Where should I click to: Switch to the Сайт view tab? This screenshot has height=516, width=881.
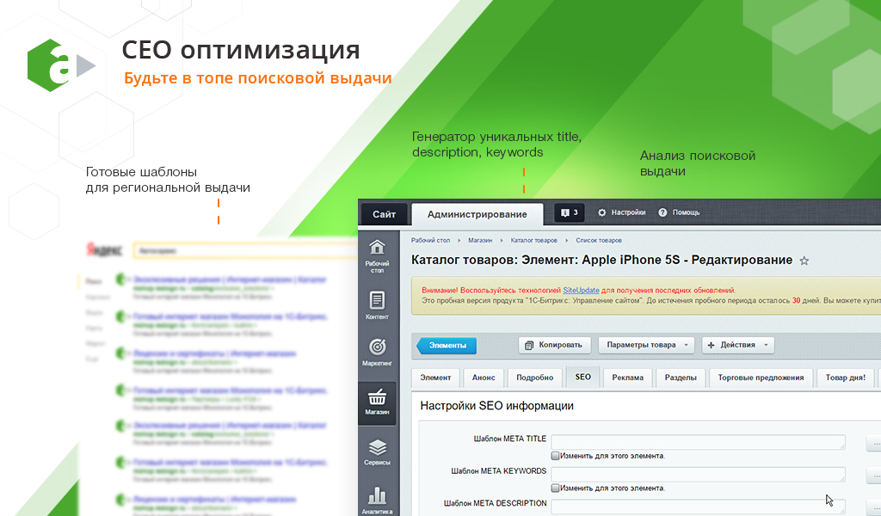384,213
